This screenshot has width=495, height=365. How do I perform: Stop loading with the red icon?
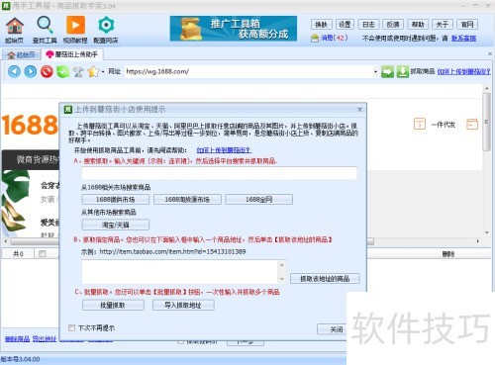pos(47,71)
